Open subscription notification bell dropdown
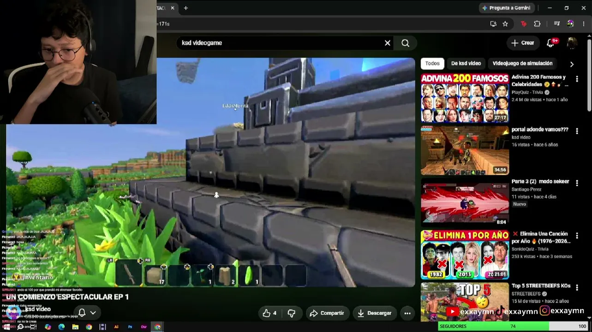Screen dimensions: 592x332 pos(87,313)
